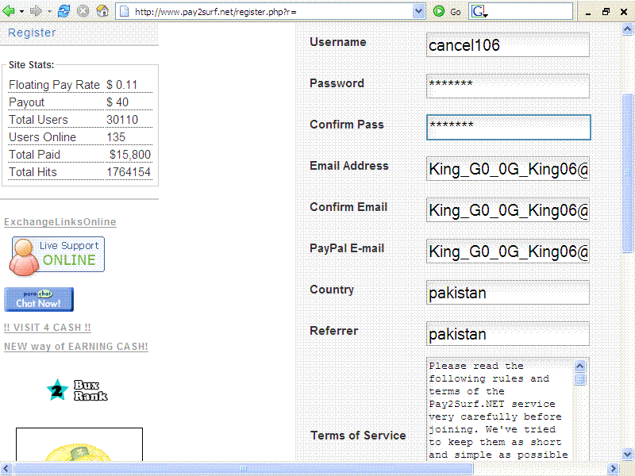Focus the Country input field
This screenshot has height=476, width=635.
507,293
